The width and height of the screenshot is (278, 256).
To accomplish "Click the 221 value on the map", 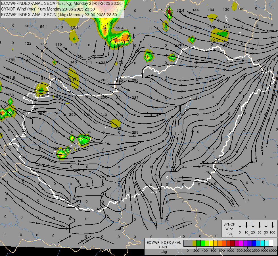I will click(x=119, y=98).
